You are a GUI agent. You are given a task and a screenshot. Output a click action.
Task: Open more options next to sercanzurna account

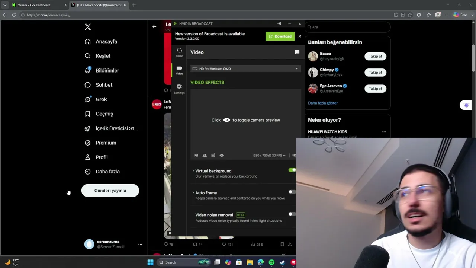(x=140, y=244)
